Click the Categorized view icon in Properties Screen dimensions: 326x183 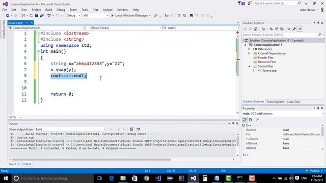[x=245, y=119]
